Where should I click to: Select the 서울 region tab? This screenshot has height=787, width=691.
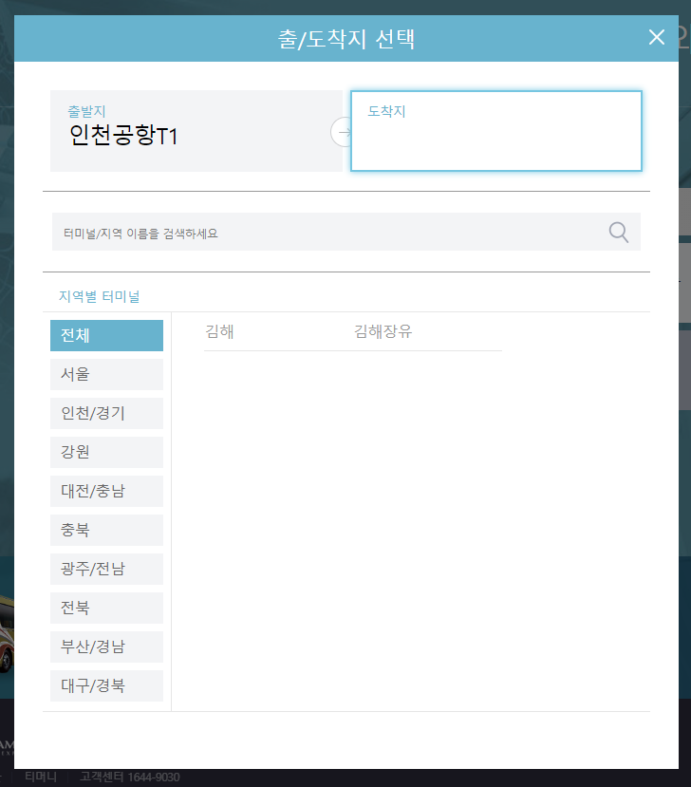coord(107,374)
